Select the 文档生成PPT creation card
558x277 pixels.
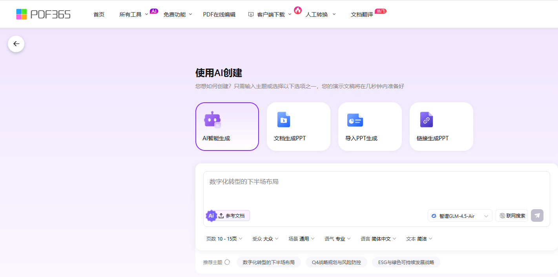(299, 127)
